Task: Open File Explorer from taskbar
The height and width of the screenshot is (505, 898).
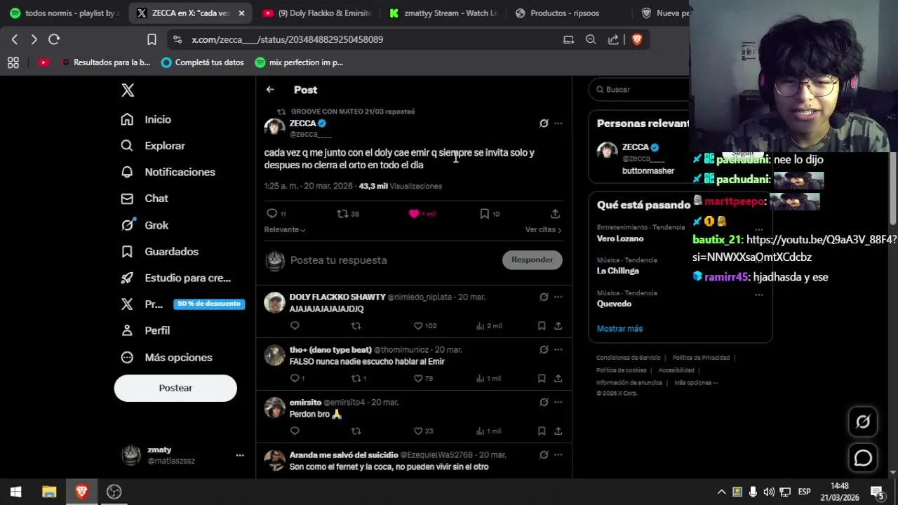Action: pos(49,492)
